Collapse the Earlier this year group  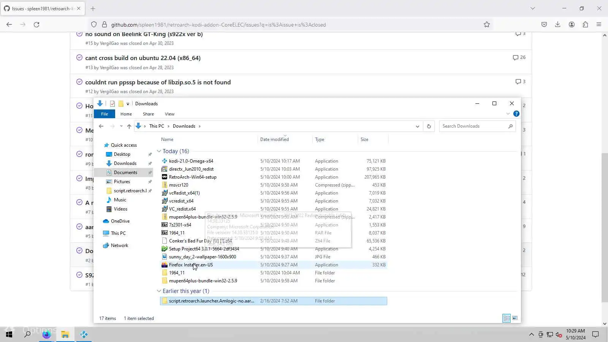[x=159, y=291]
